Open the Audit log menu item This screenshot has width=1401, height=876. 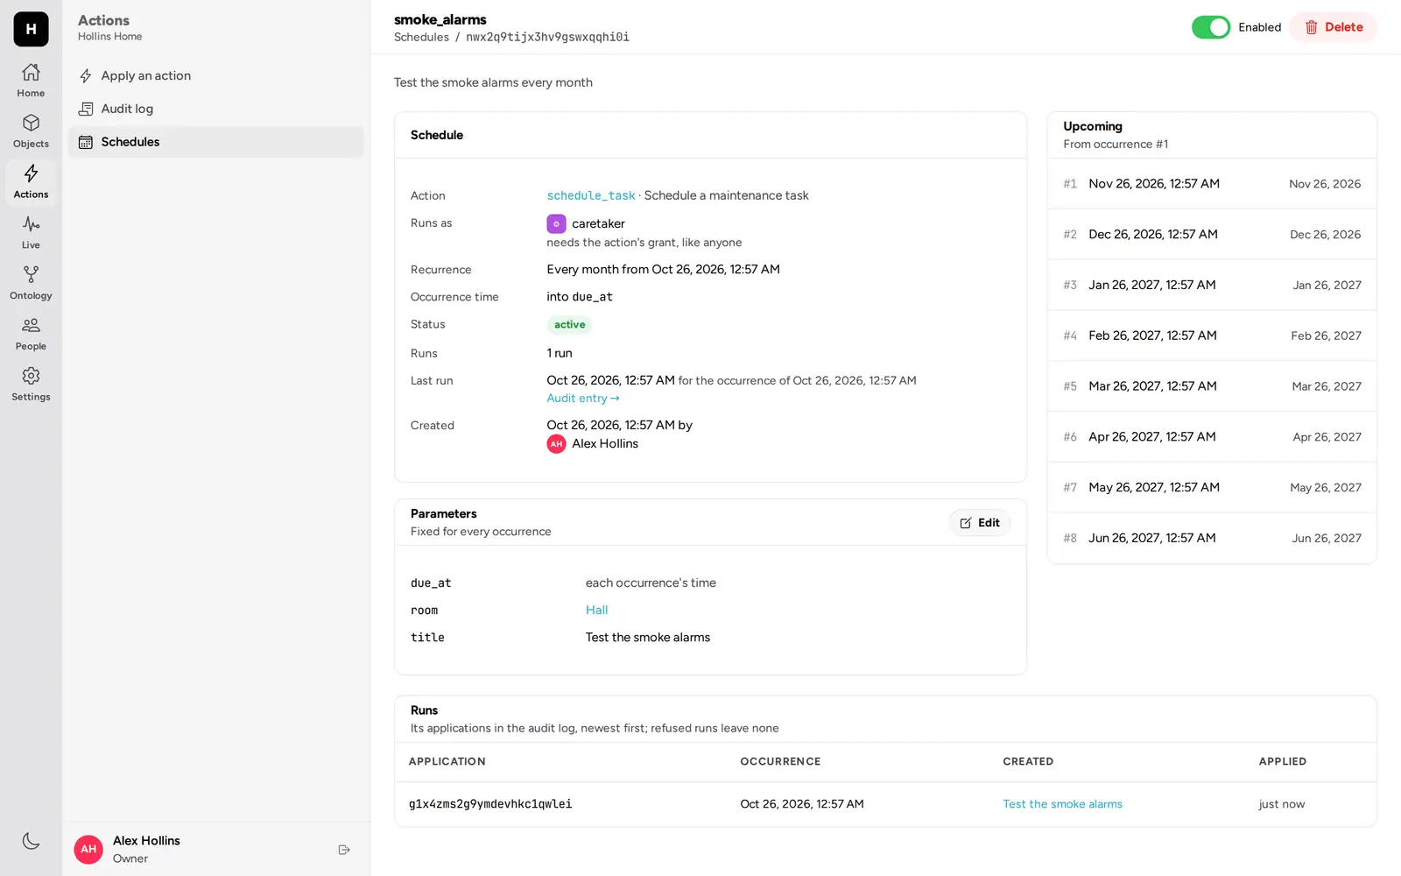pyautogui.click(x=215, y=109)
